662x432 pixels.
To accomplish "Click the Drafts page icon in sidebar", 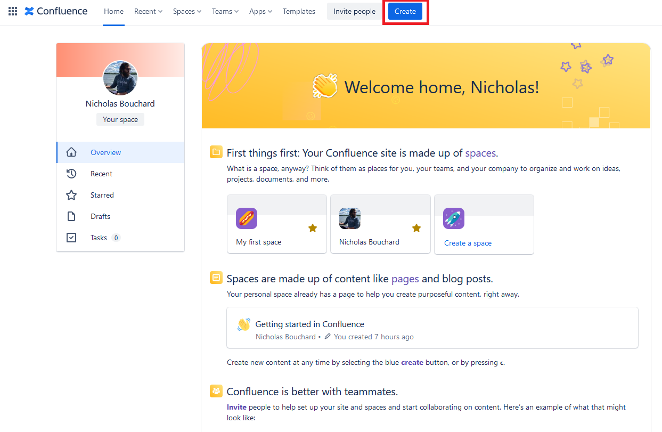I will click(71, 216).
